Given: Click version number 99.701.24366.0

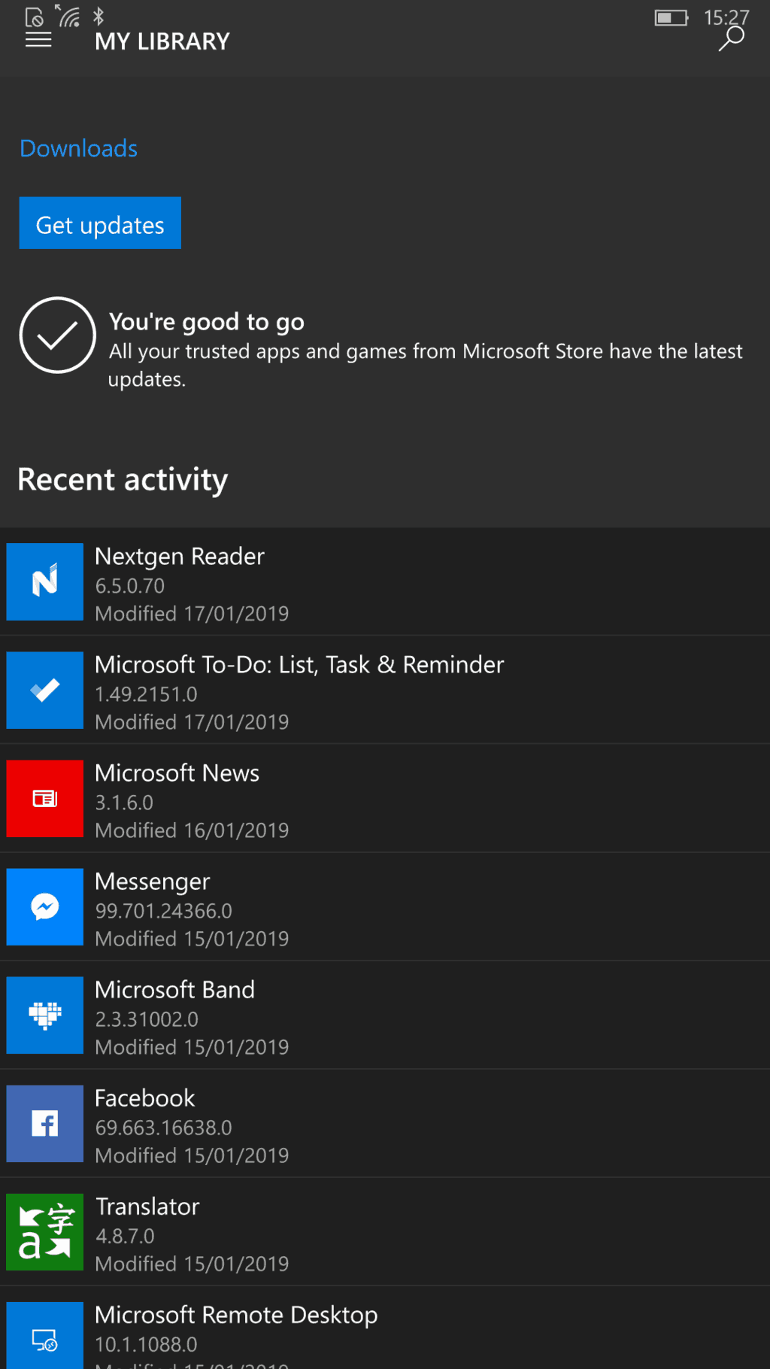Looking at the screenshot, I should 164,911.
